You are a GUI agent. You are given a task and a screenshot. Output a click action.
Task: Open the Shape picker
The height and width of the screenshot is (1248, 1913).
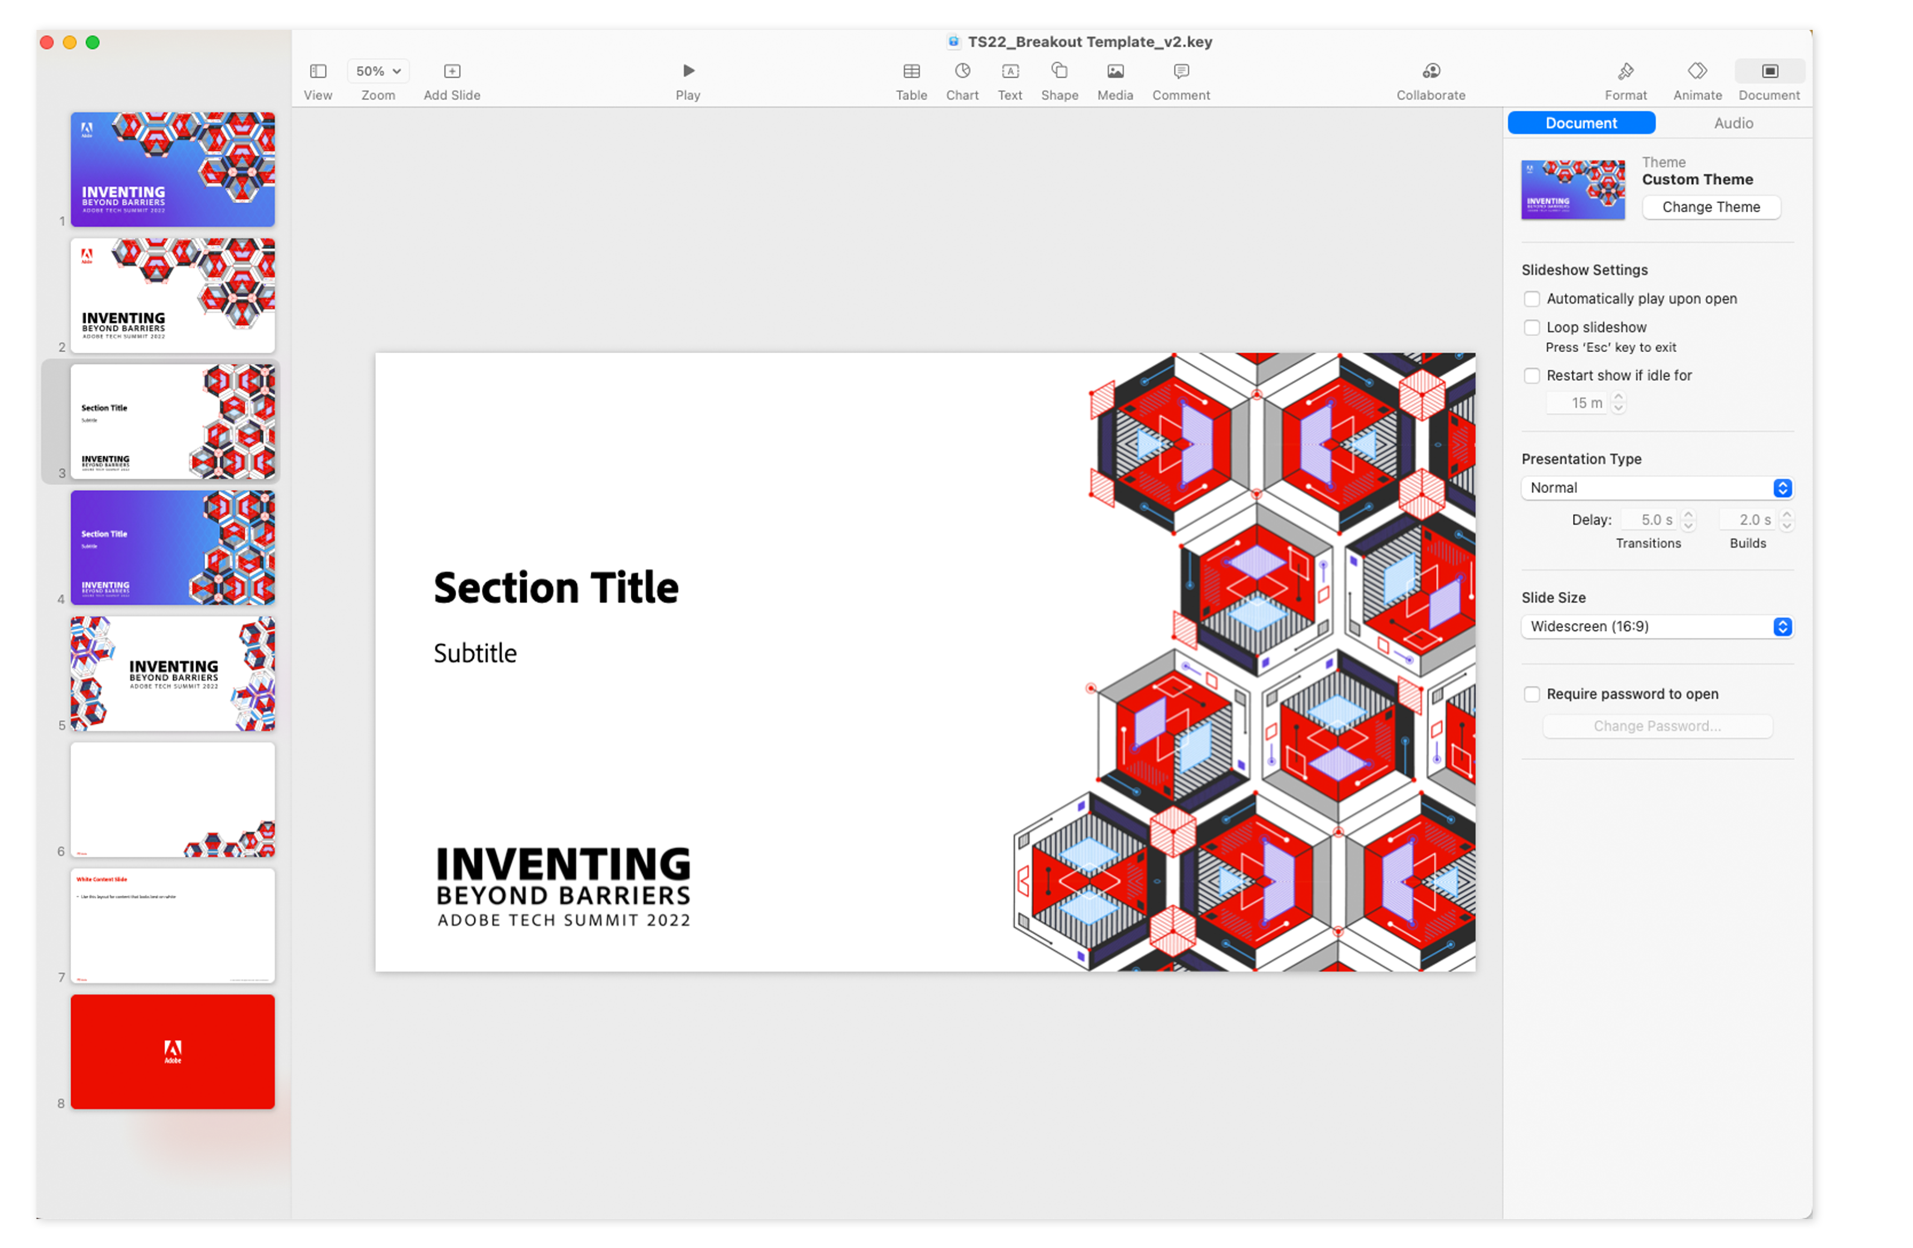[1060, 72]
